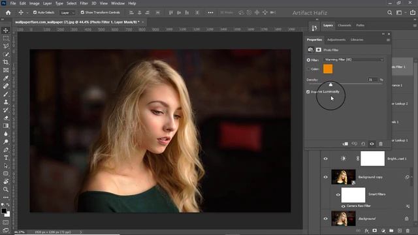
Task: Click the zoom percentage in status bar
Action: point(19,232)
